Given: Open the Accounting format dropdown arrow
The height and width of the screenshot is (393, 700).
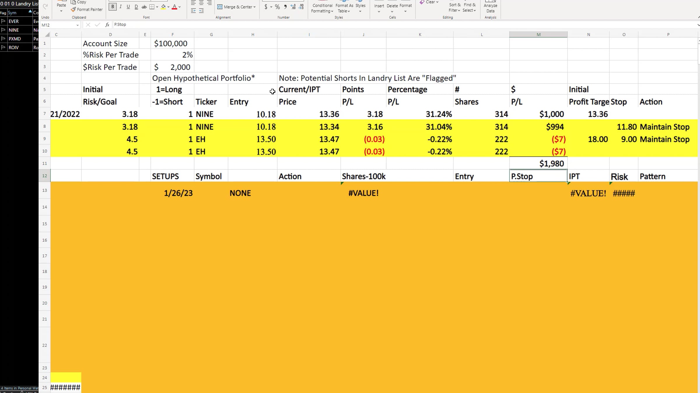Looking at the screenshot, I should click(x=271, y=7).
